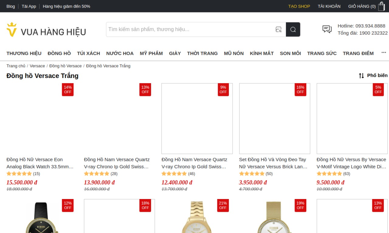Open the ĐỒNG HỒ menu
The height and width of the screenshot is (233, 389).
pos(59,53)
